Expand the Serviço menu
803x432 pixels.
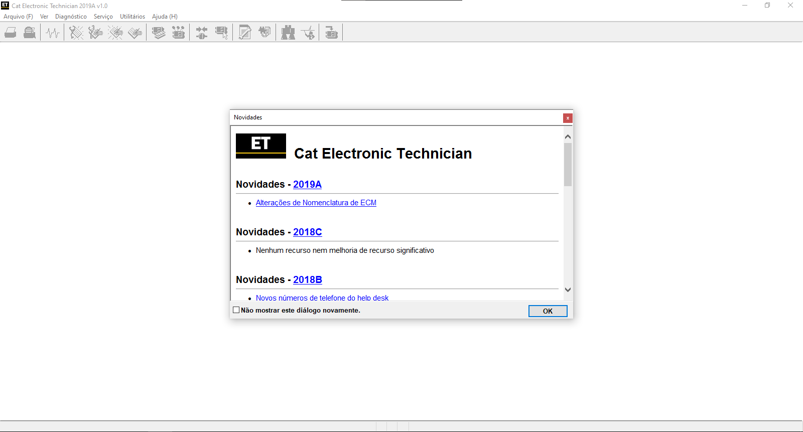tap(103, 17)
